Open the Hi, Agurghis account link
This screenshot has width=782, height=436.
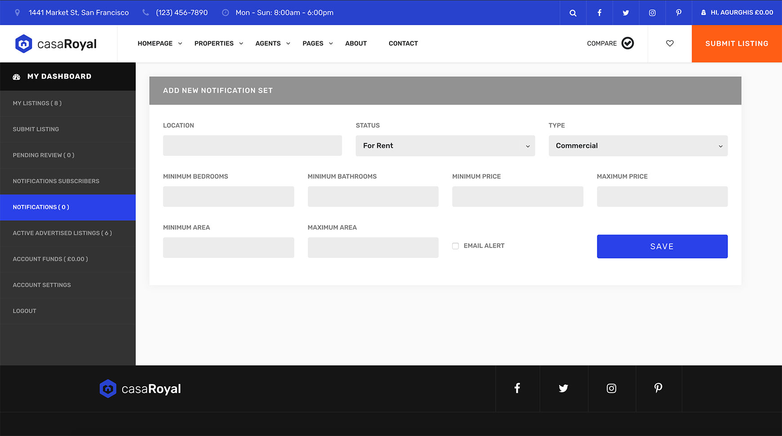pyautogui.click(x=737, y=13)
